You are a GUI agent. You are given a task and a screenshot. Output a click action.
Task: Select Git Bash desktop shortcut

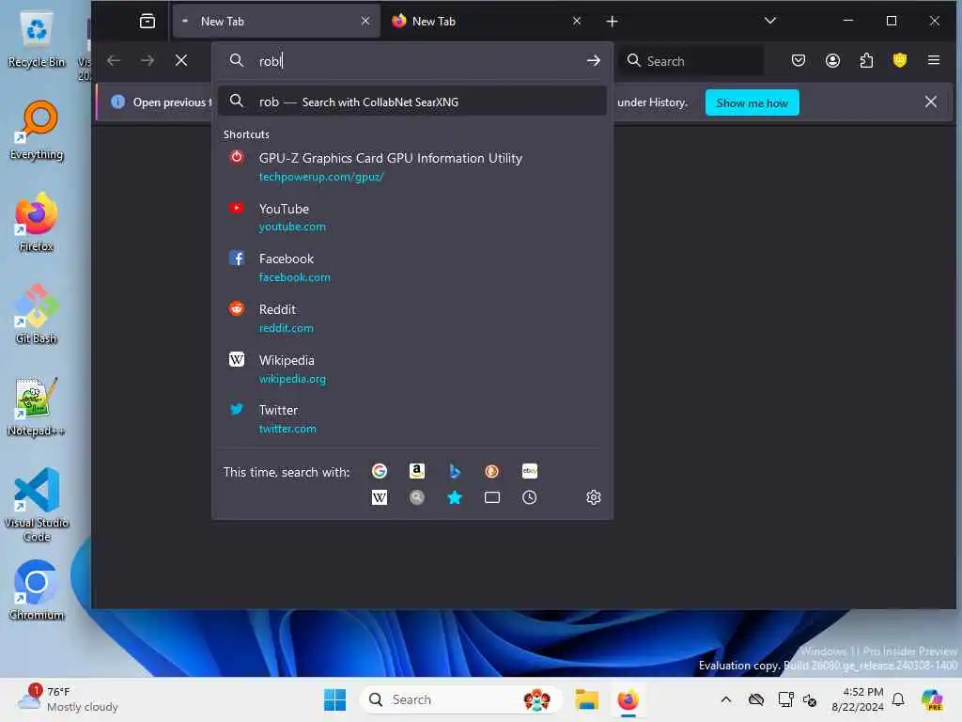tap(37, 314)
